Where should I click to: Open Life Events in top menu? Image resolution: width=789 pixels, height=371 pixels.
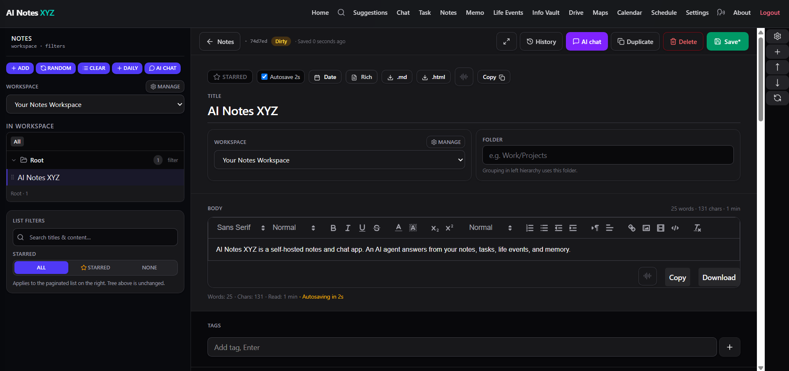[508, 13]
